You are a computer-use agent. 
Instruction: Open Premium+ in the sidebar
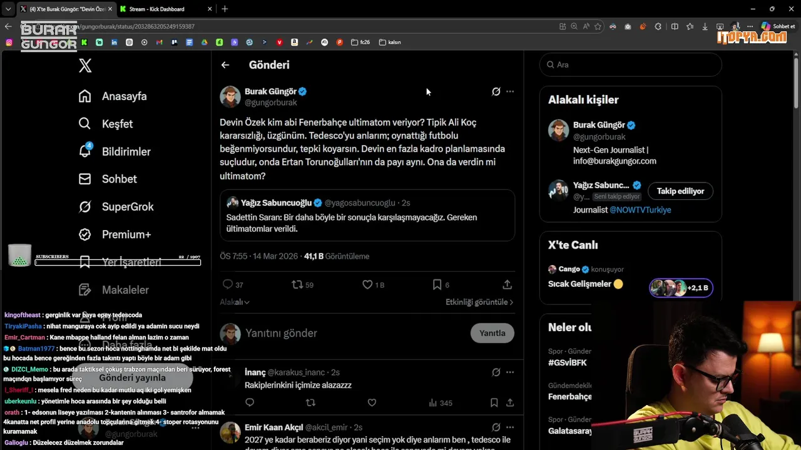point(115,234)
